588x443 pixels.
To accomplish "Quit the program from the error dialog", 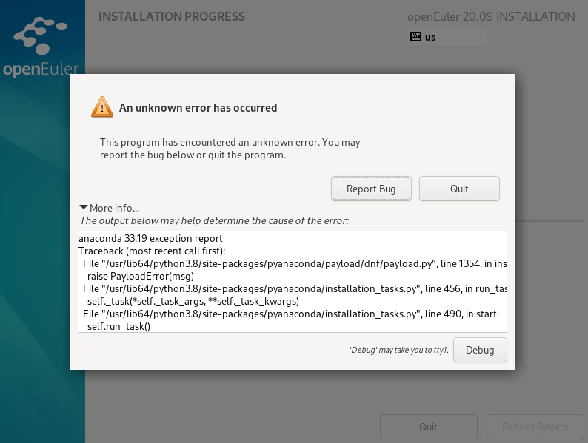I will coord(459,189).
